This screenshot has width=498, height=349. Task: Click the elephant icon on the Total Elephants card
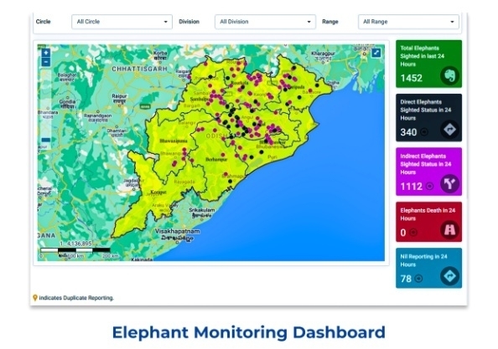449,76
